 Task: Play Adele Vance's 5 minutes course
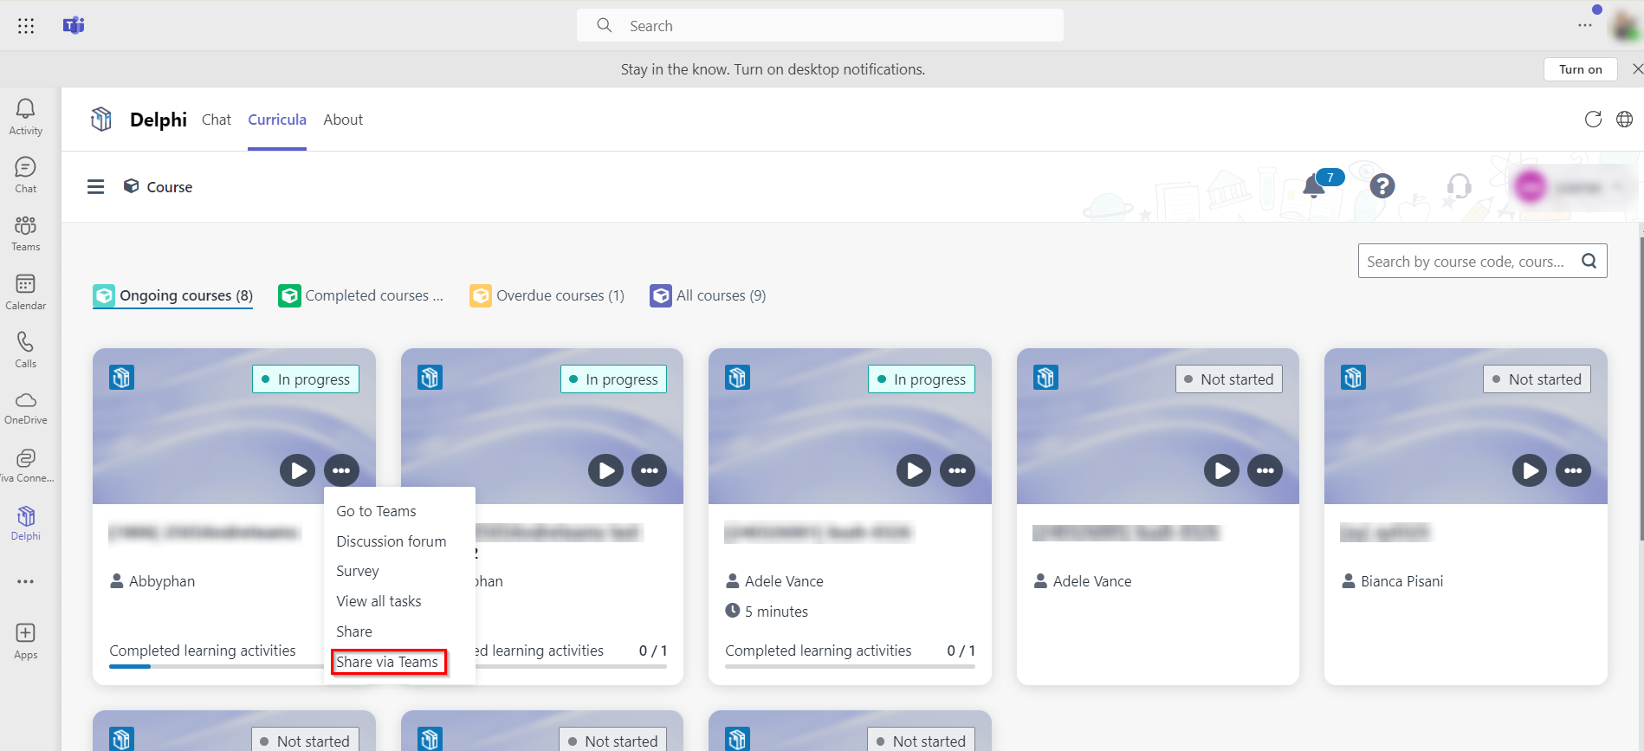914,470
